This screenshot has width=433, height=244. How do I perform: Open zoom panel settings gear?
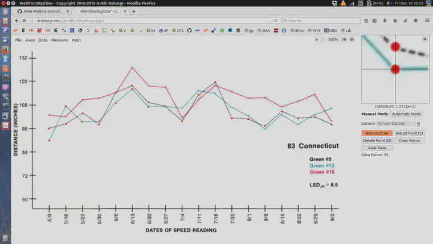pos(425,39)
